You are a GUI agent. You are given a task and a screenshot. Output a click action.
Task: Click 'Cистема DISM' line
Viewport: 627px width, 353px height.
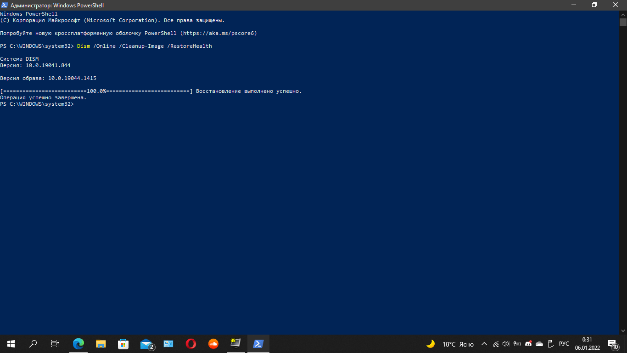(19, 59)
